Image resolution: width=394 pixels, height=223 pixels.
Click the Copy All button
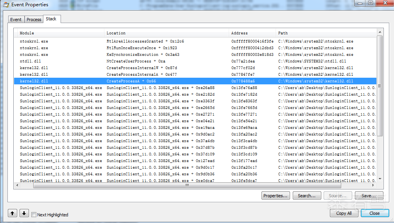click(344, 213)
